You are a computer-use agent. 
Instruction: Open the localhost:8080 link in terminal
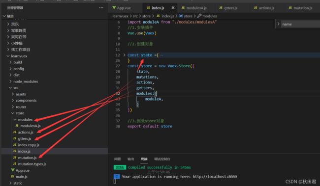pyautogui.click(x=215, y=177)
